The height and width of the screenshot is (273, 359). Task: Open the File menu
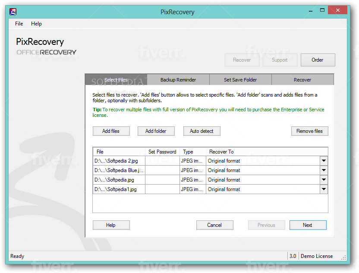(19, 24)
